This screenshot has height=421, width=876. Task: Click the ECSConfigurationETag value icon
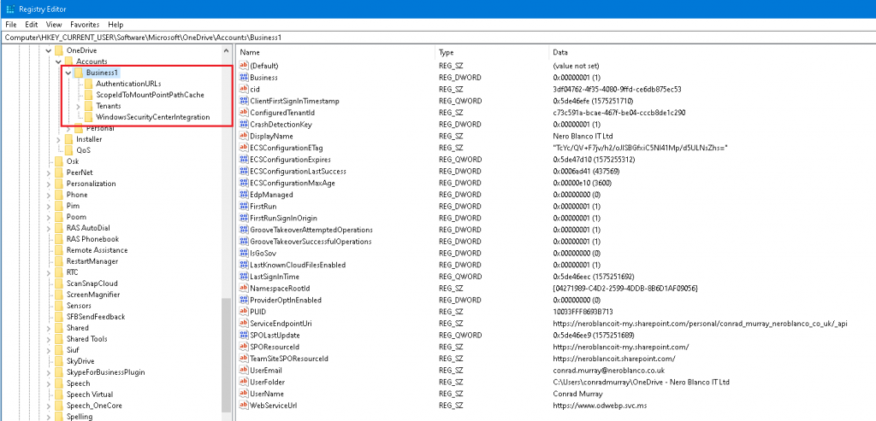click(244, 148)
